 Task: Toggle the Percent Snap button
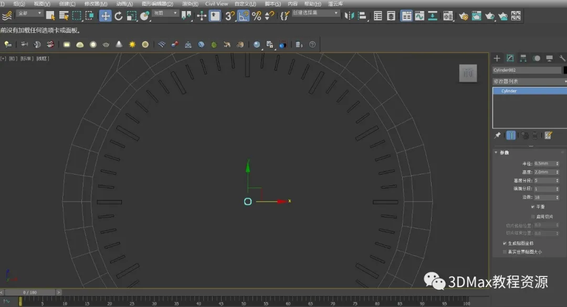click(256, 16)
